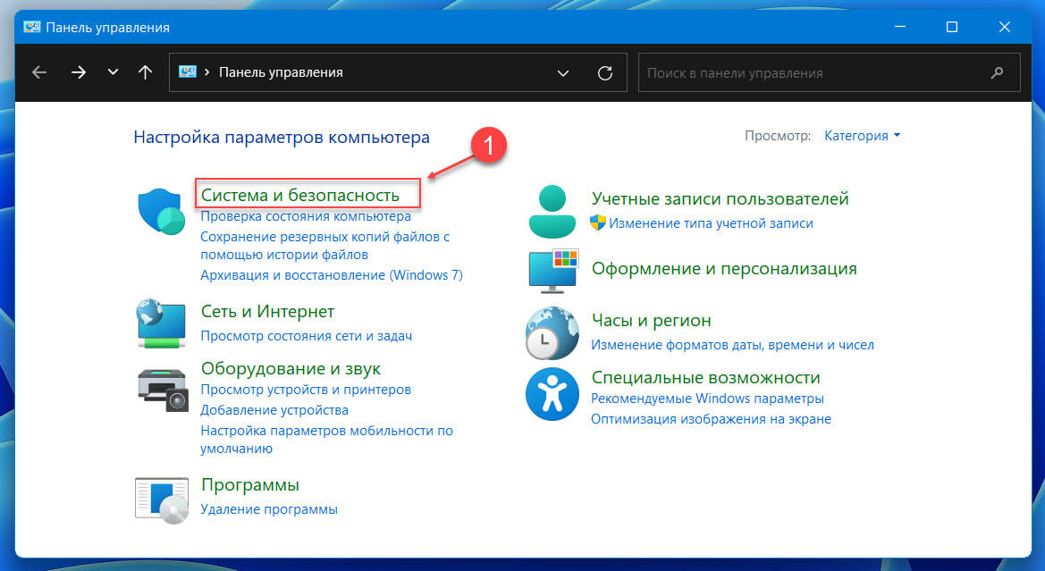The image size is (1045, 571).
Task: Go forward with the right arrow
Action: 79,72
